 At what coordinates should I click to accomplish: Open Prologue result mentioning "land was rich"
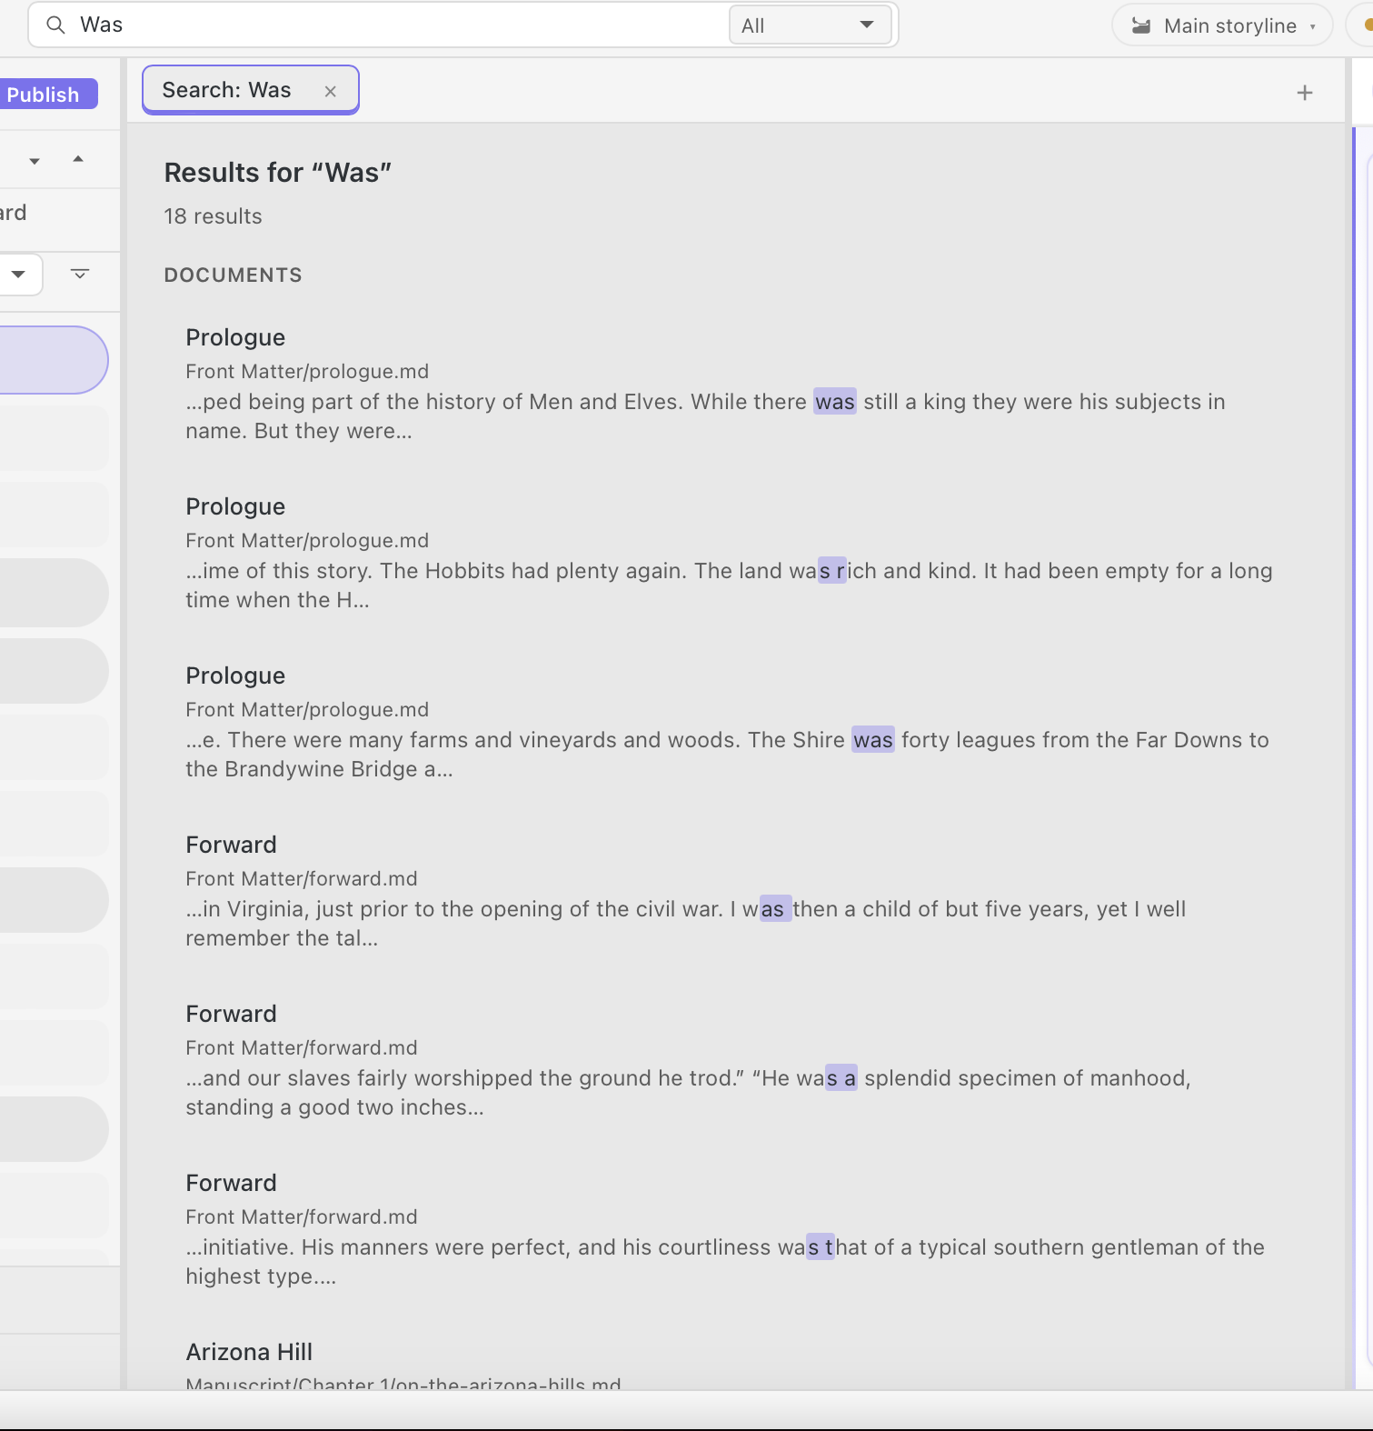pyautogui.click(x=235, y=506)
